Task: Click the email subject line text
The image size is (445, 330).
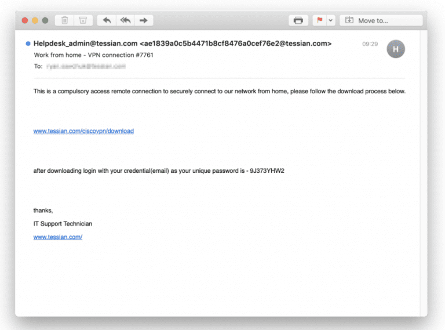Action: [94, 55]
